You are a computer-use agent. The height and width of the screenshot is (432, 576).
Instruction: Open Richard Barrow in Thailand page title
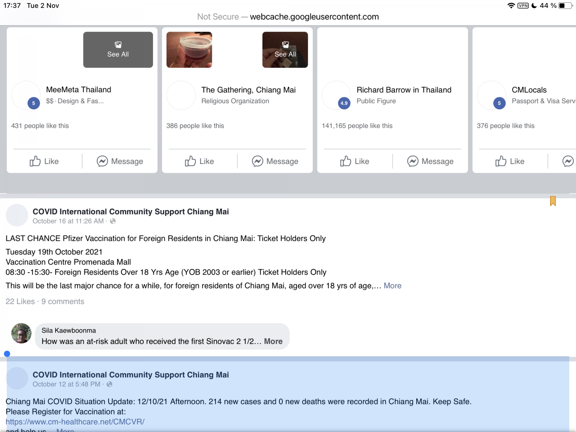coord(404,90)
